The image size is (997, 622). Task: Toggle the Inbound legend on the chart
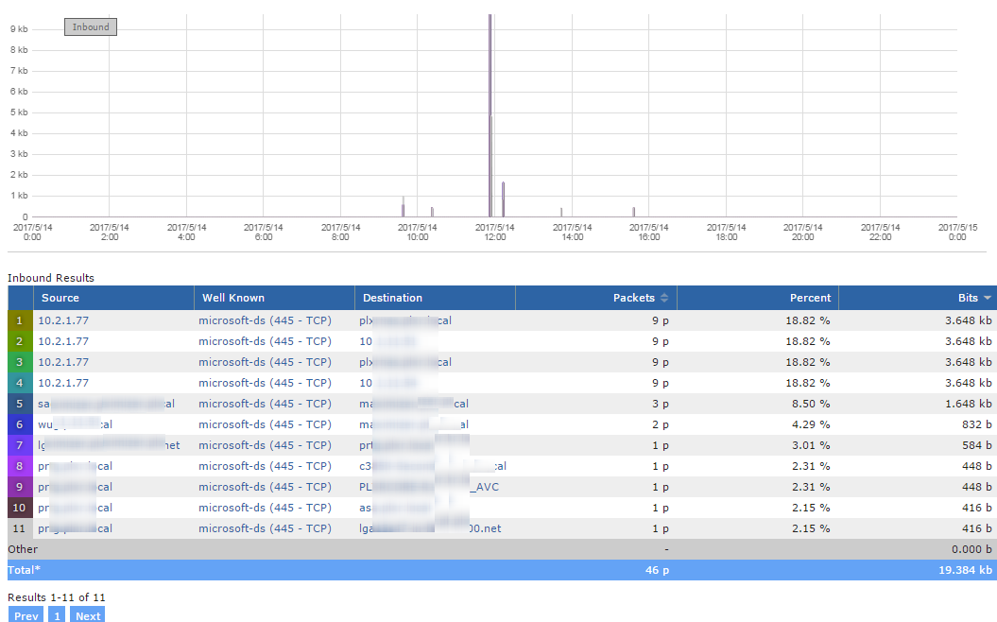coord(91,27)
